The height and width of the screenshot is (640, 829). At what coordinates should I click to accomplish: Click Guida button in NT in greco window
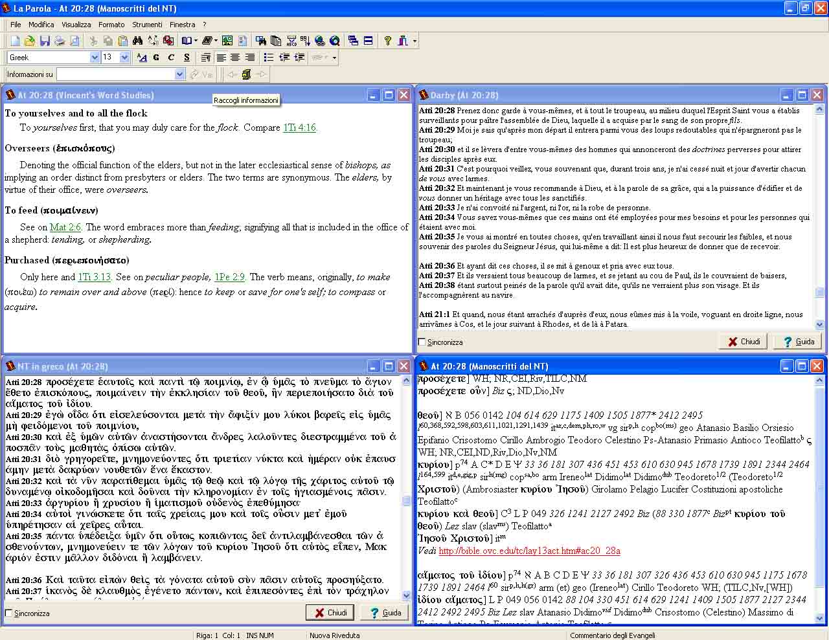click(x=385, y=612)
